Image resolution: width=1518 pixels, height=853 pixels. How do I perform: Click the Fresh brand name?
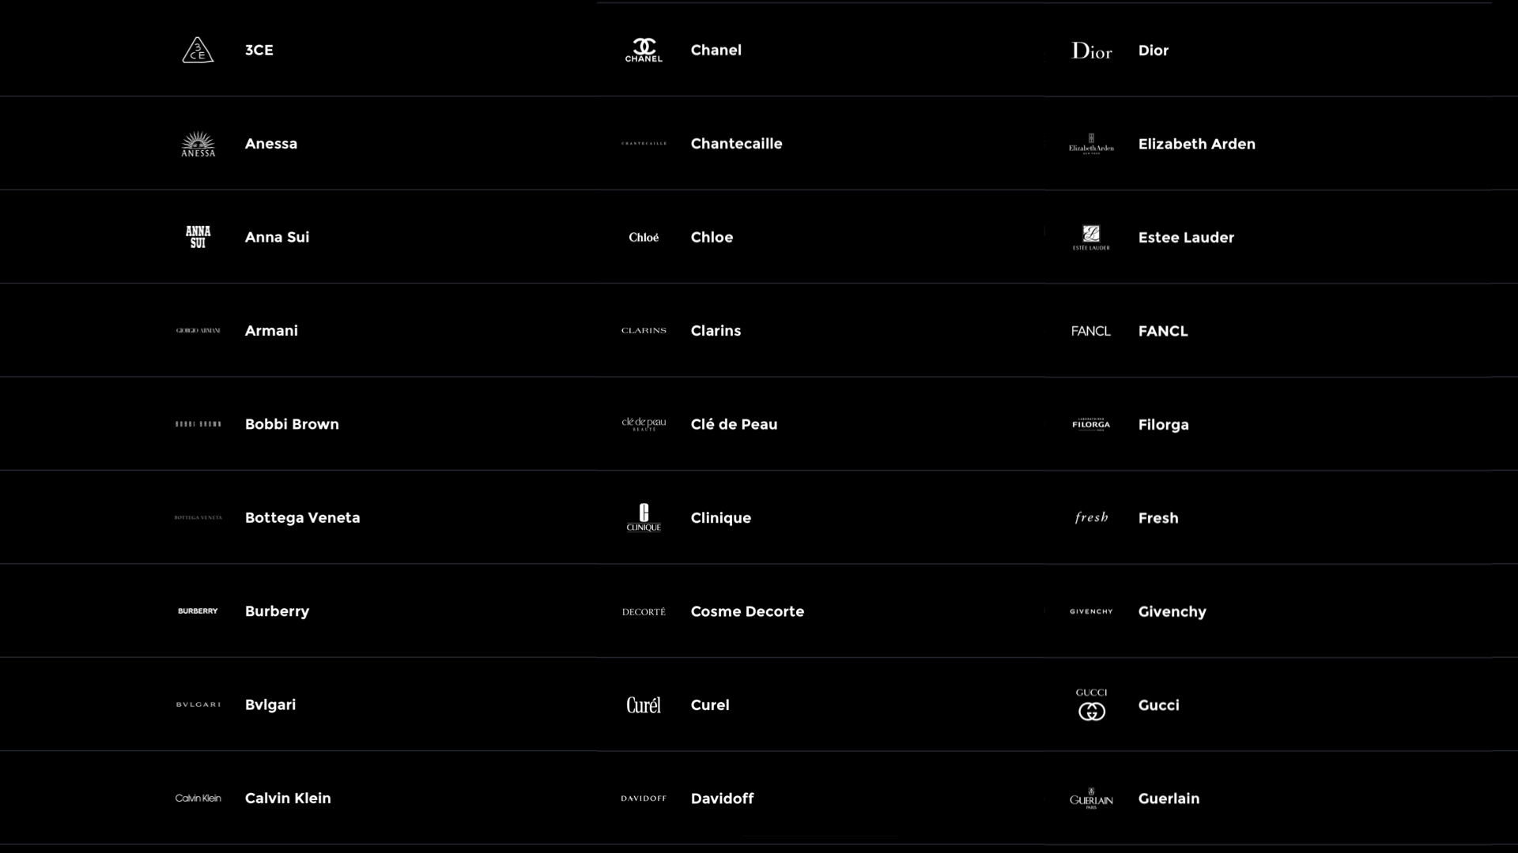[x=1158, y=518]
